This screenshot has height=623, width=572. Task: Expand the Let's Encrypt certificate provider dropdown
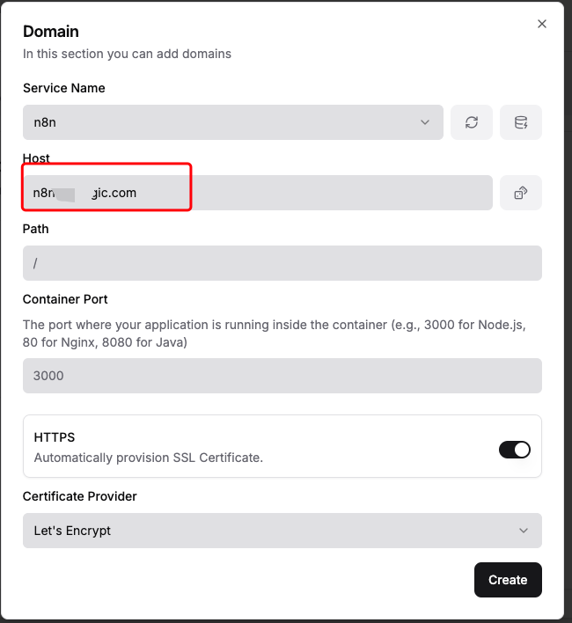(x=282, y=531)
